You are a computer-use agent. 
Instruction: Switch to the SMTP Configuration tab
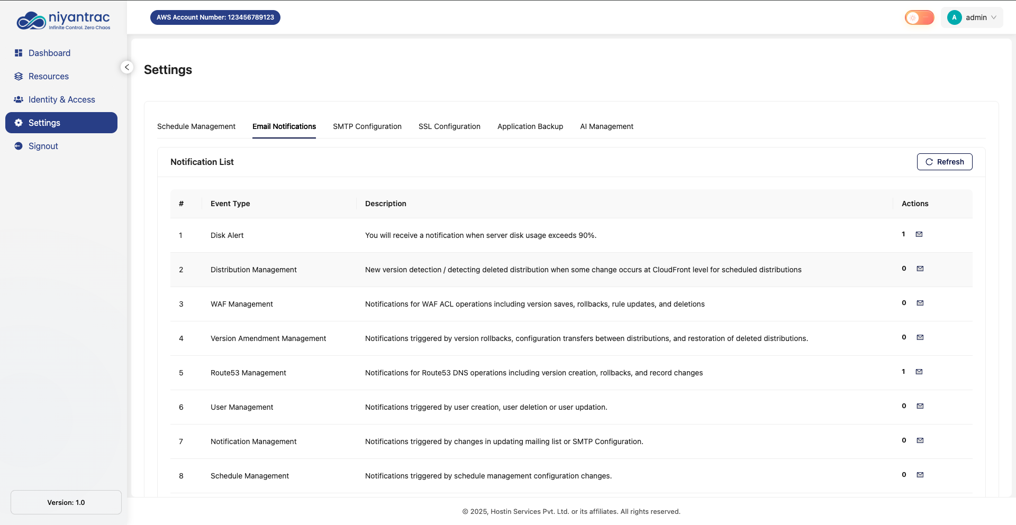coord(367,126)
